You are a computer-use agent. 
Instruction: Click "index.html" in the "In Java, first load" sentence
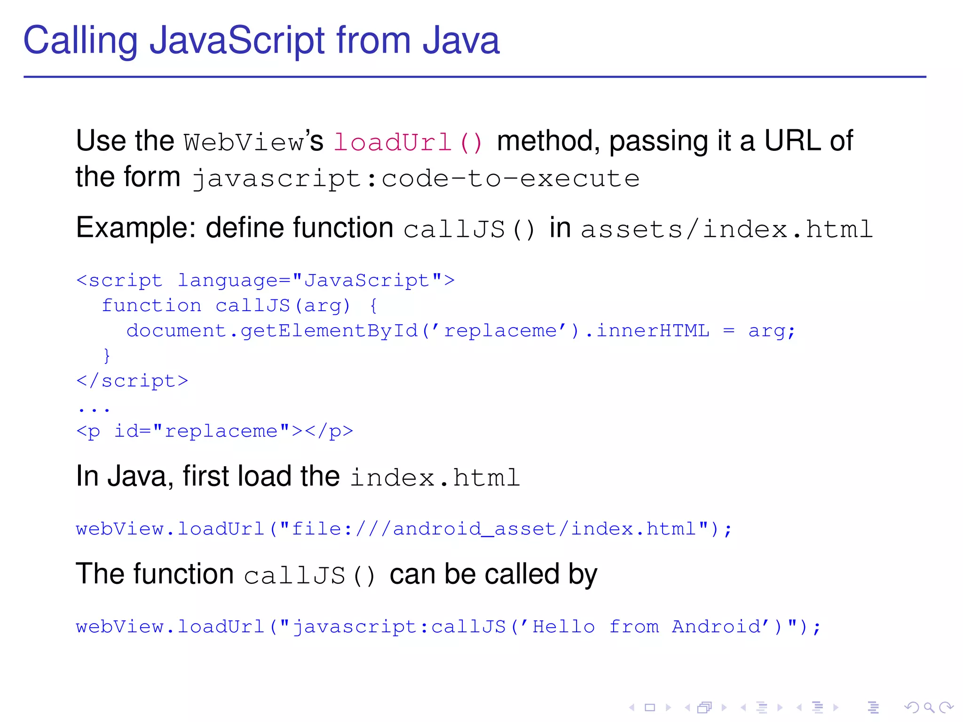click(x=435, y=478)
